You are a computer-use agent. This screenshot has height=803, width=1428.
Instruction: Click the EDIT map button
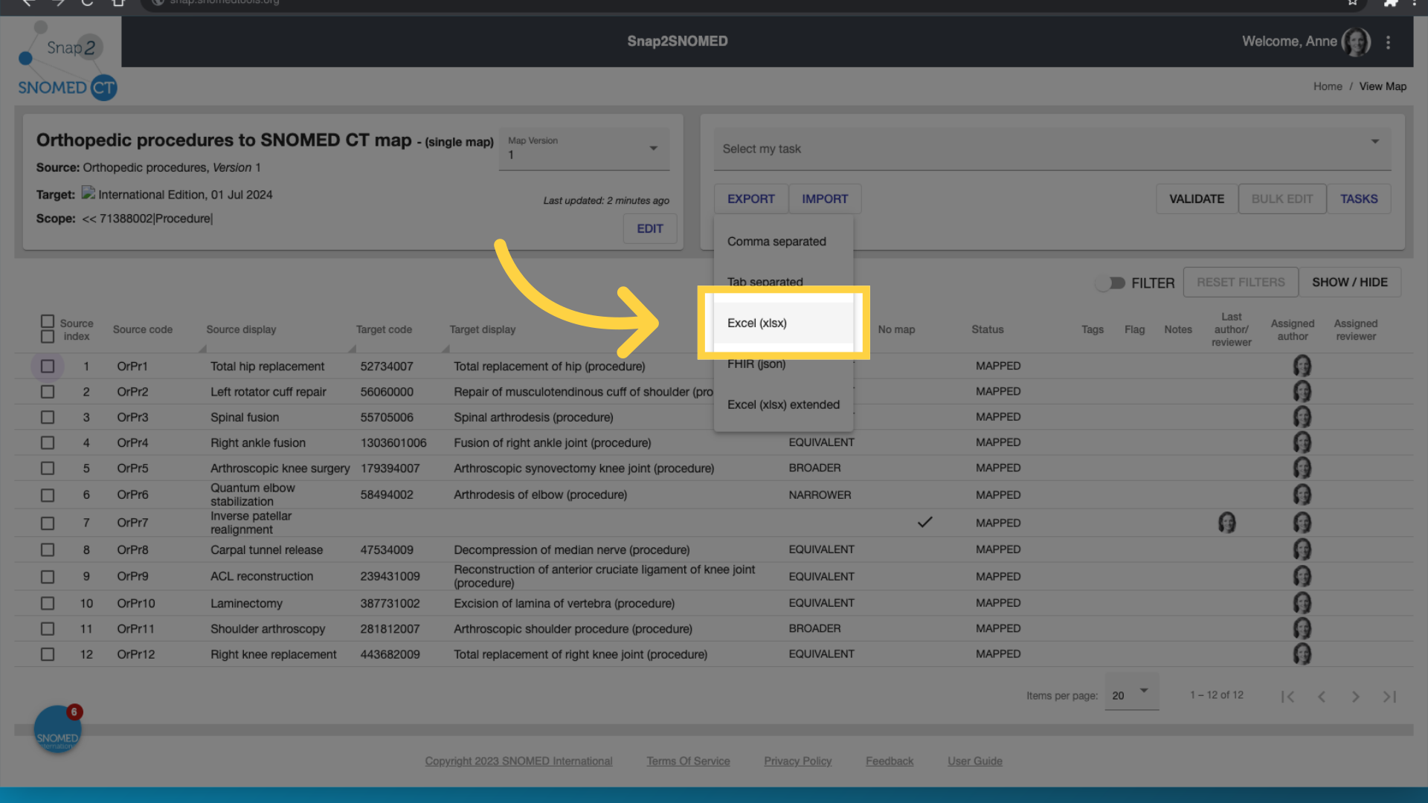[x=649, y=229]
